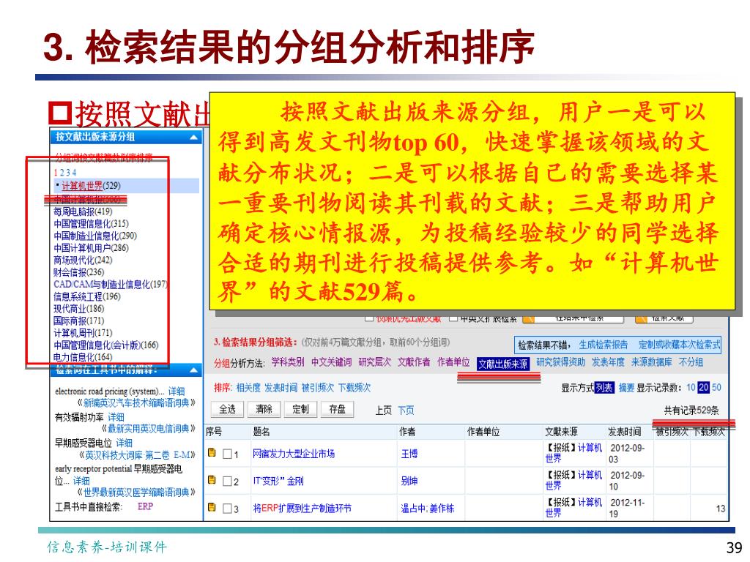Sort results by 被引频次
Viewport: 750px width, 562px height.
pyautogui.click(x=318, y=388)
